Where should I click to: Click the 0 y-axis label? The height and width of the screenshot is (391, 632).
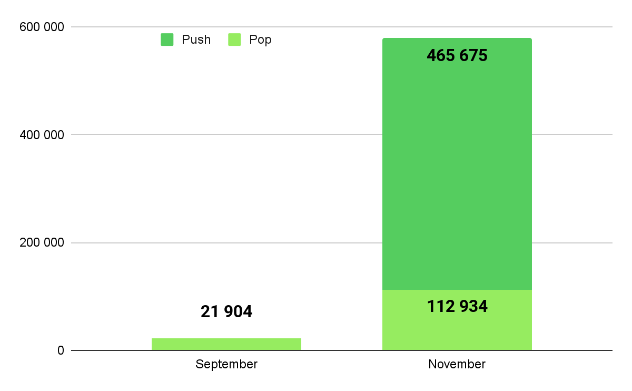tap(61, 351)
